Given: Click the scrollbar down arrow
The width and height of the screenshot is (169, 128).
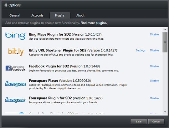Looking at the screenshot, I should click(165, 112).
